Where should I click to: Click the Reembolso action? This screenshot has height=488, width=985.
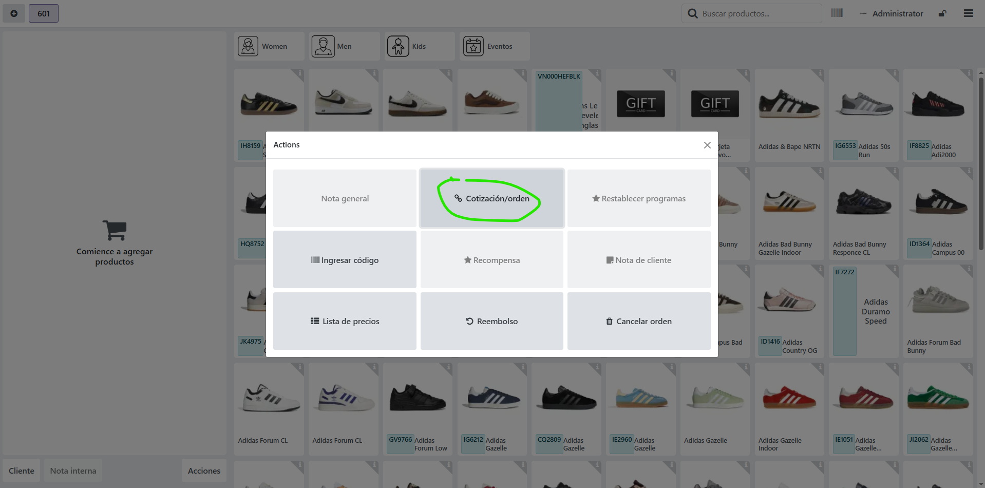492,321
